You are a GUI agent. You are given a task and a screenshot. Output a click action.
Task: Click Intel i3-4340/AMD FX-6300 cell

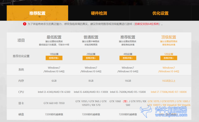pos(54,92)
